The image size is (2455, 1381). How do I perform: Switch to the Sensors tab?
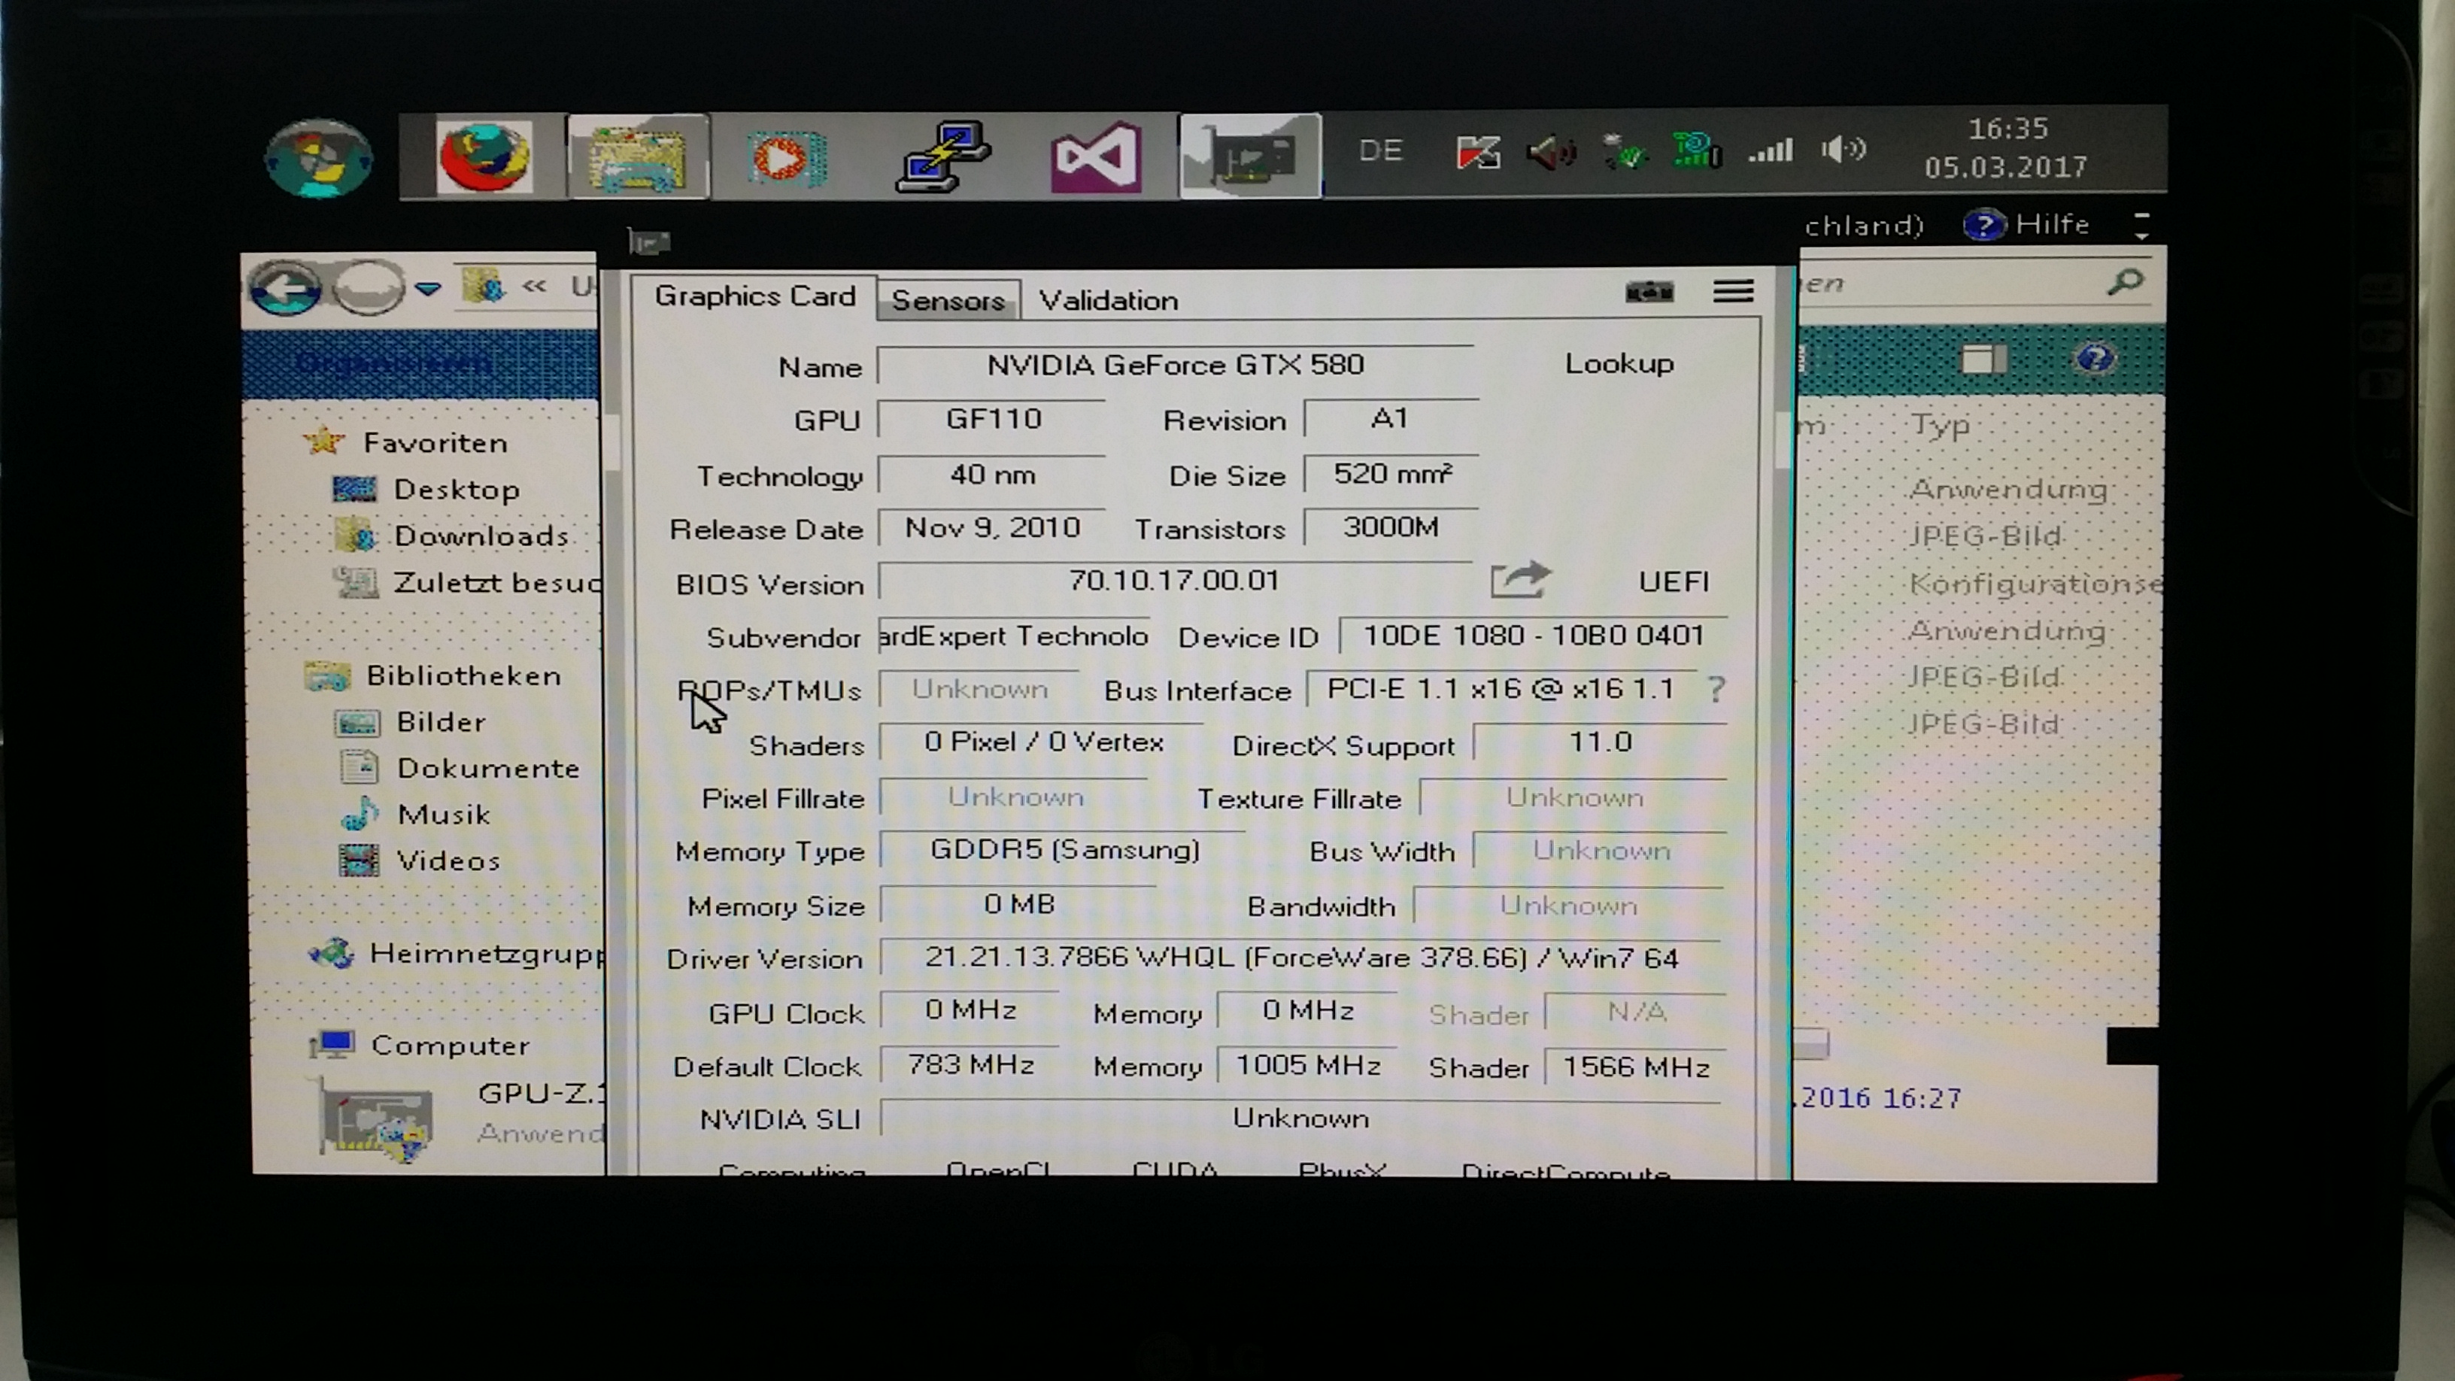click(x=947, y=301)
